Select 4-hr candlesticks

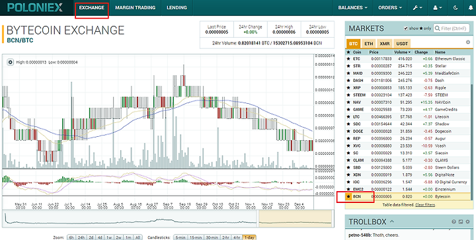click(236, 237)
